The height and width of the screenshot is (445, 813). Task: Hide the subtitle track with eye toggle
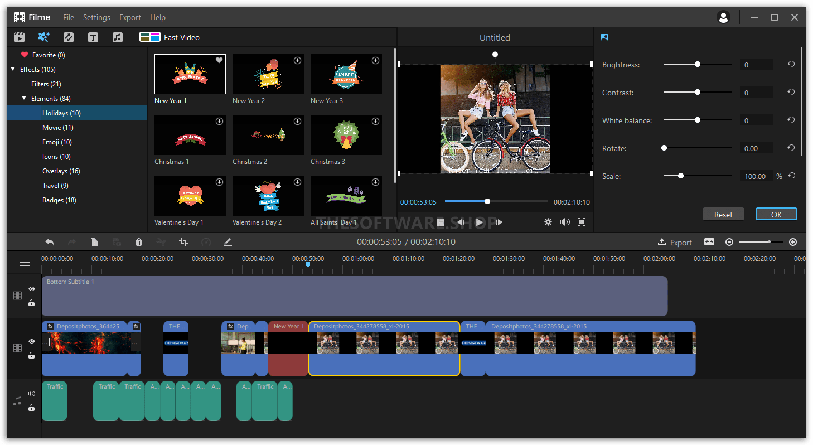click(x=31, y=289)
